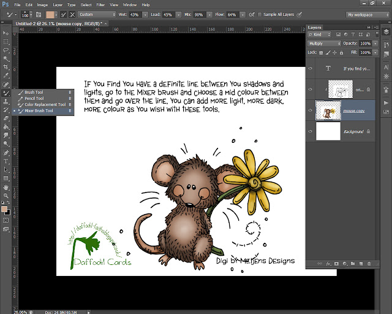
Task: Select the Paint Bucket tool
Action: pyautogui.click(x=6, y=127)
